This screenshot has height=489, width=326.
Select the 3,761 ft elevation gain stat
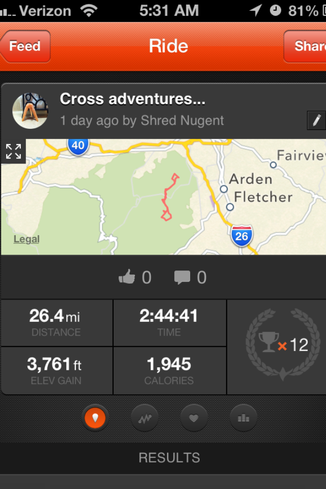(x=56, y=371)
